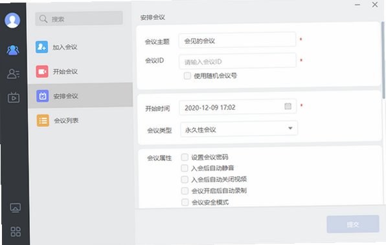Check 会议开启后自动录制 option

tap(185, 191)
